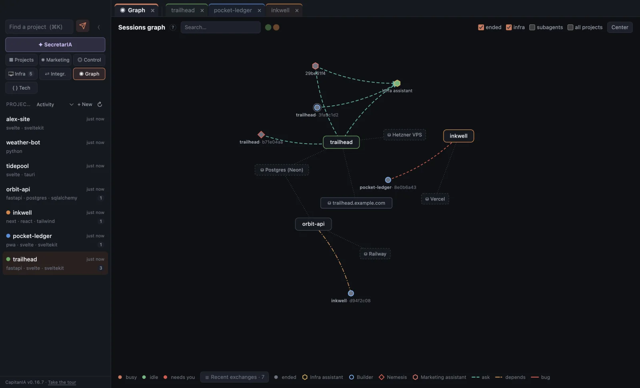
Task: Click the Center button
Action: point(620,27)
